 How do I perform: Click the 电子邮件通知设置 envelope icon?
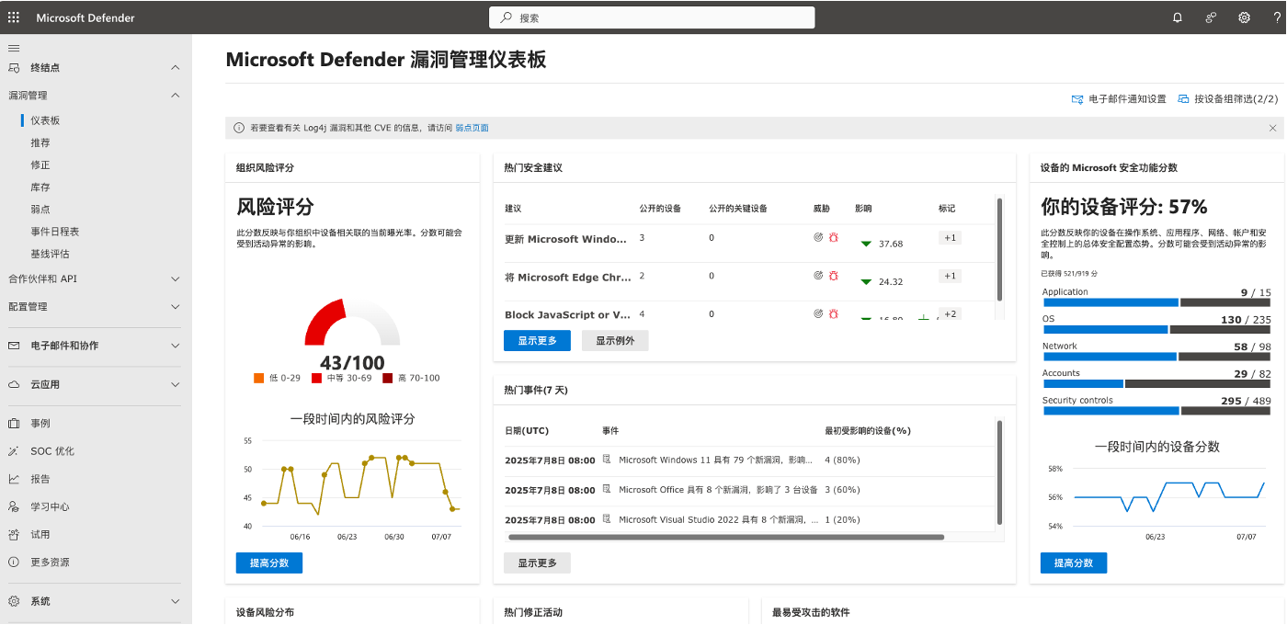1077,99
